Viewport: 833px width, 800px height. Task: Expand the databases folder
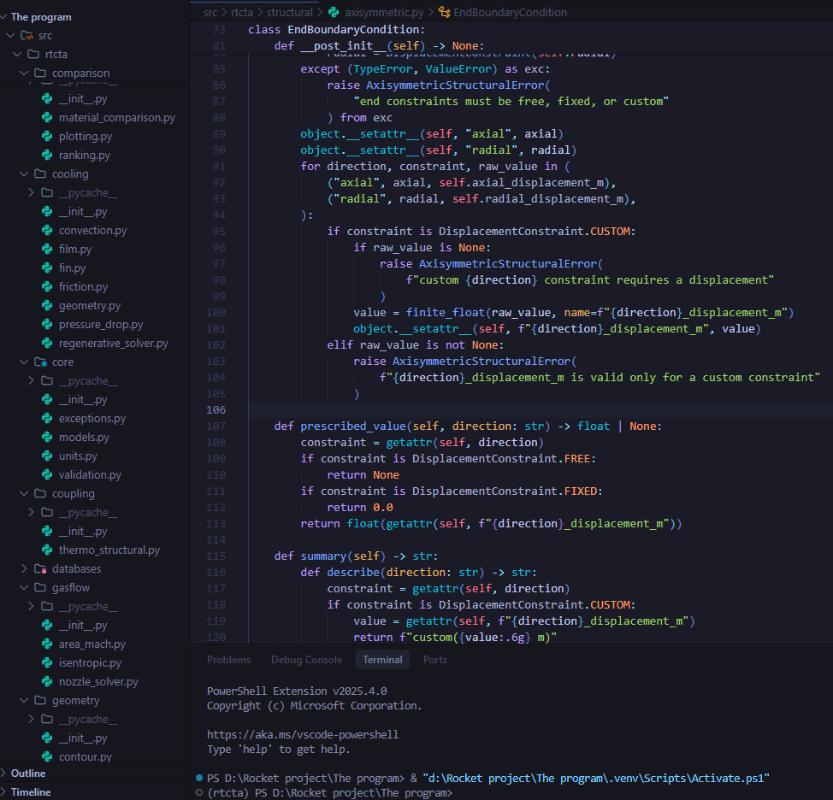24,568
